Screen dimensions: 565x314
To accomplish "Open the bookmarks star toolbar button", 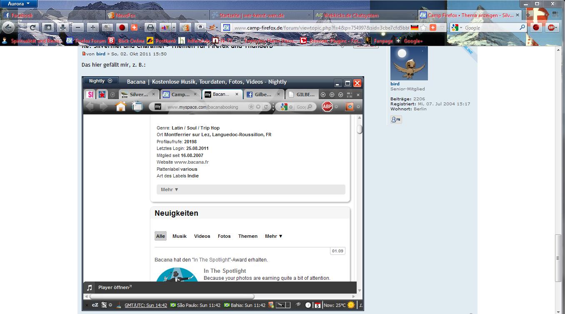I will tap(48, 27).
